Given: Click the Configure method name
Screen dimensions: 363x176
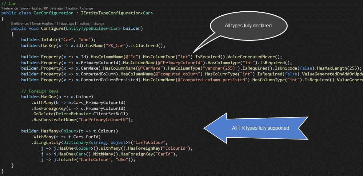Looking at the screenshot, I should pos(52,29).
